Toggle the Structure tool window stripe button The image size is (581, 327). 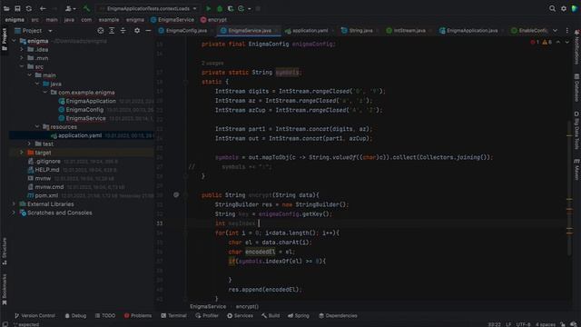(x=5, y=252)
